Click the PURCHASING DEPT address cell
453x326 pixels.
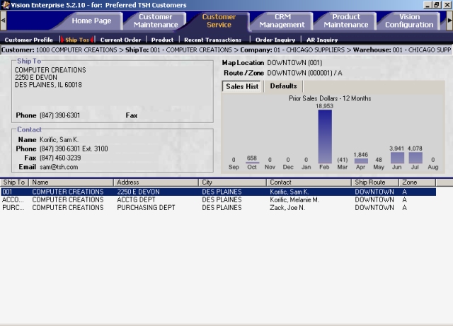tap(146, 208)
